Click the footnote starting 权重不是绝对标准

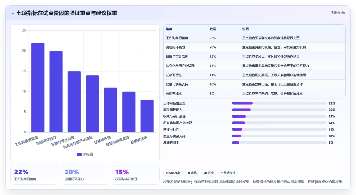254,182
